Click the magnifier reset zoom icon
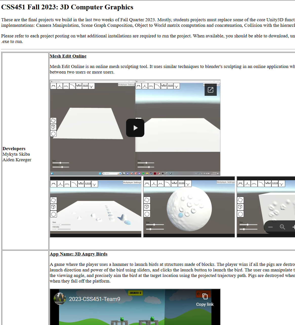This screenshot has width=295, height=325. (282, 227)
